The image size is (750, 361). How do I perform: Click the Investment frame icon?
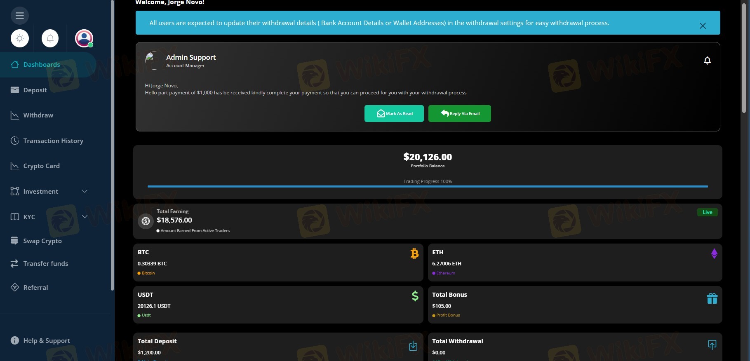coord(15,191)
